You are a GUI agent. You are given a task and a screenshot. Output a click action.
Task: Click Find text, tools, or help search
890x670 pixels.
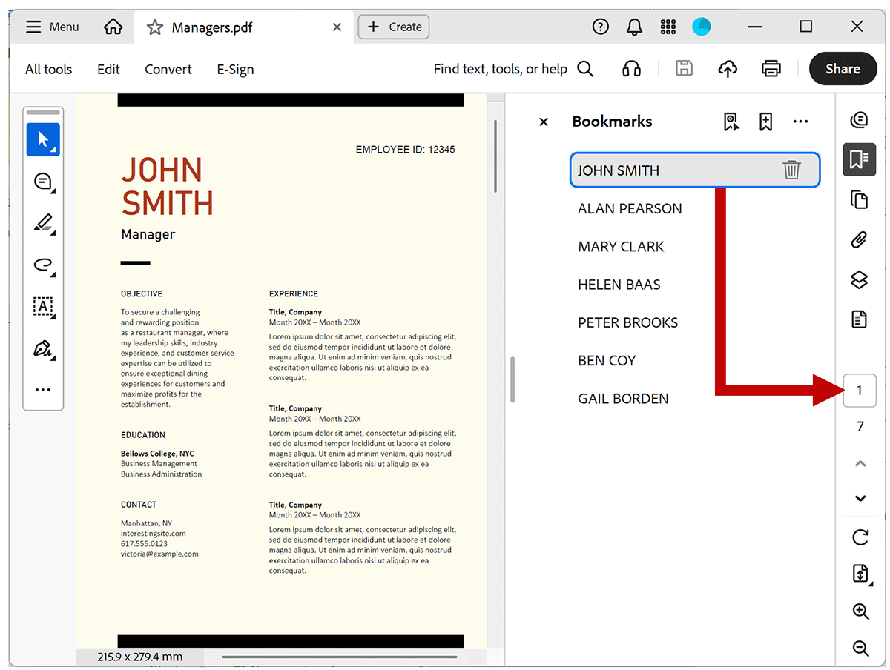point(513,69)
